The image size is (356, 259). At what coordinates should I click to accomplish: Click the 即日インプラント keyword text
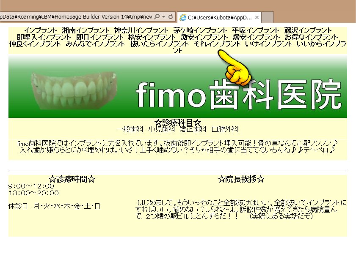[x=99, y=37]
